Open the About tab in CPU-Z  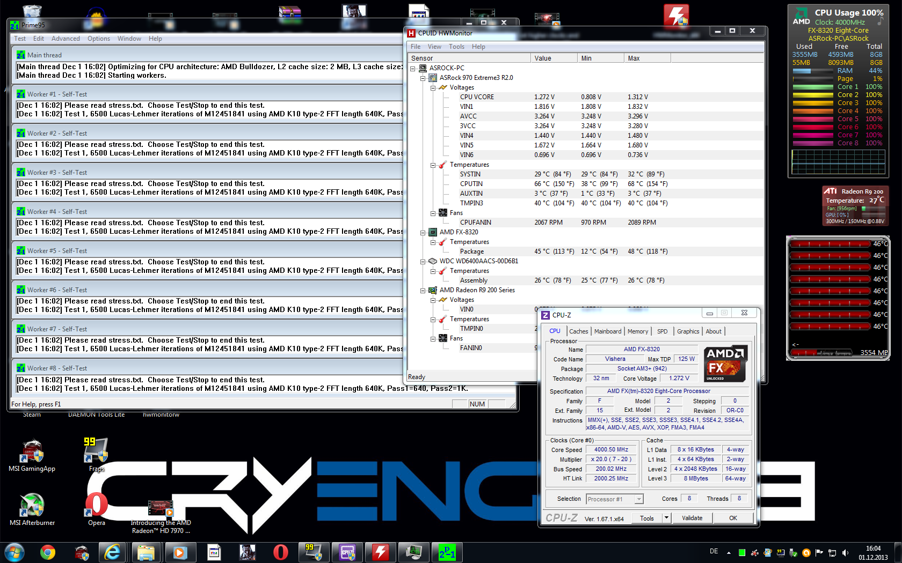tap(714, 331)
